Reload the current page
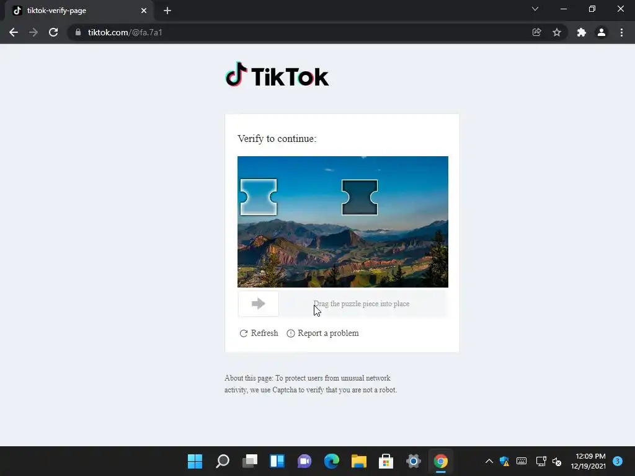635x476 pixels. tap(53, 32)
